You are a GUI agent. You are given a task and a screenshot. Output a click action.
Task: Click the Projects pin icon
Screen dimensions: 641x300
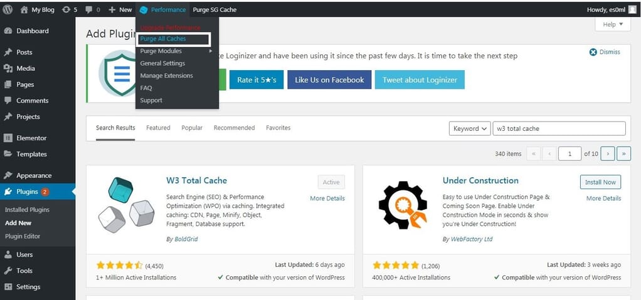[8, 116]
